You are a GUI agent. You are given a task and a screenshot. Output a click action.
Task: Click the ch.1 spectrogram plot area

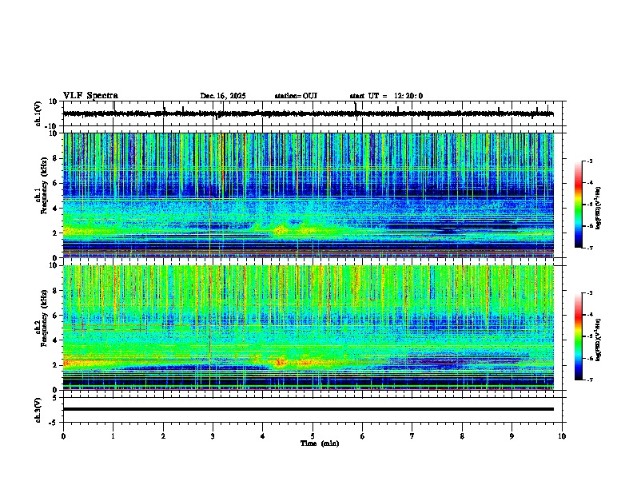coord(308,195)
